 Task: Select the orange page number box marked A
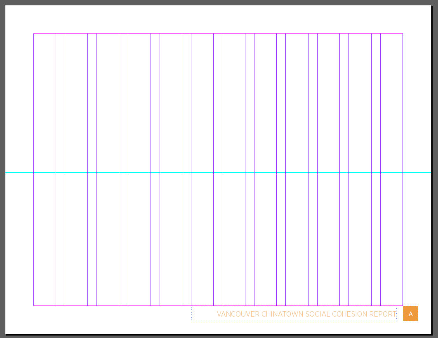tap(410, 314)
